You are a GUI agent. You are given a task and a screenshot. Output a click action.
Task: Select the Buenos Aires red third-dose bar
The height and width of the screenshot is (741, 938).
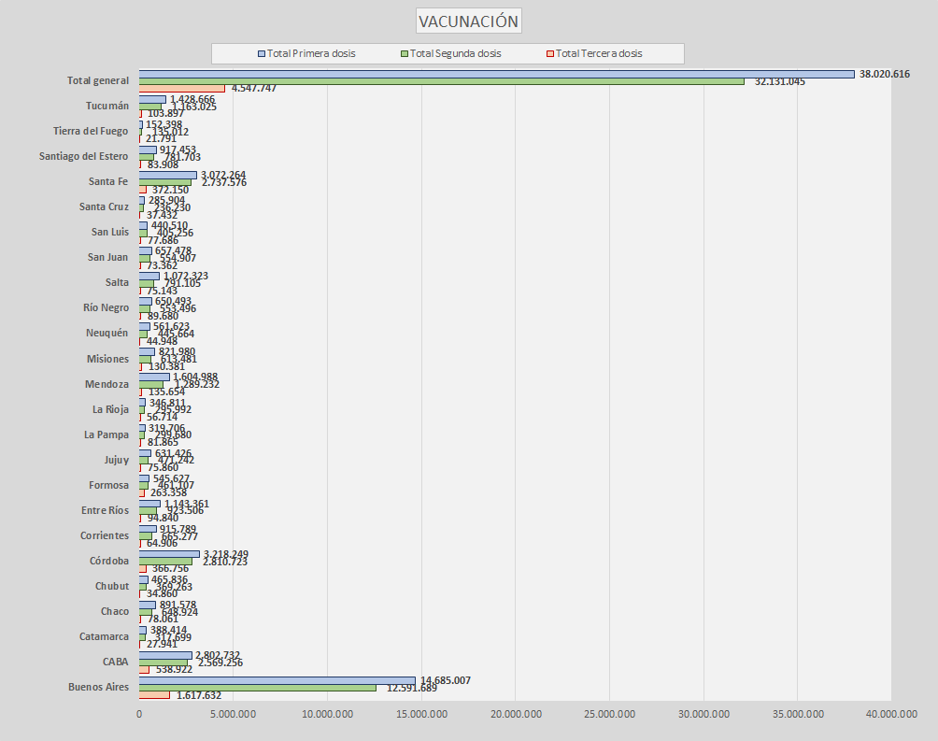[x=154, y=695]
